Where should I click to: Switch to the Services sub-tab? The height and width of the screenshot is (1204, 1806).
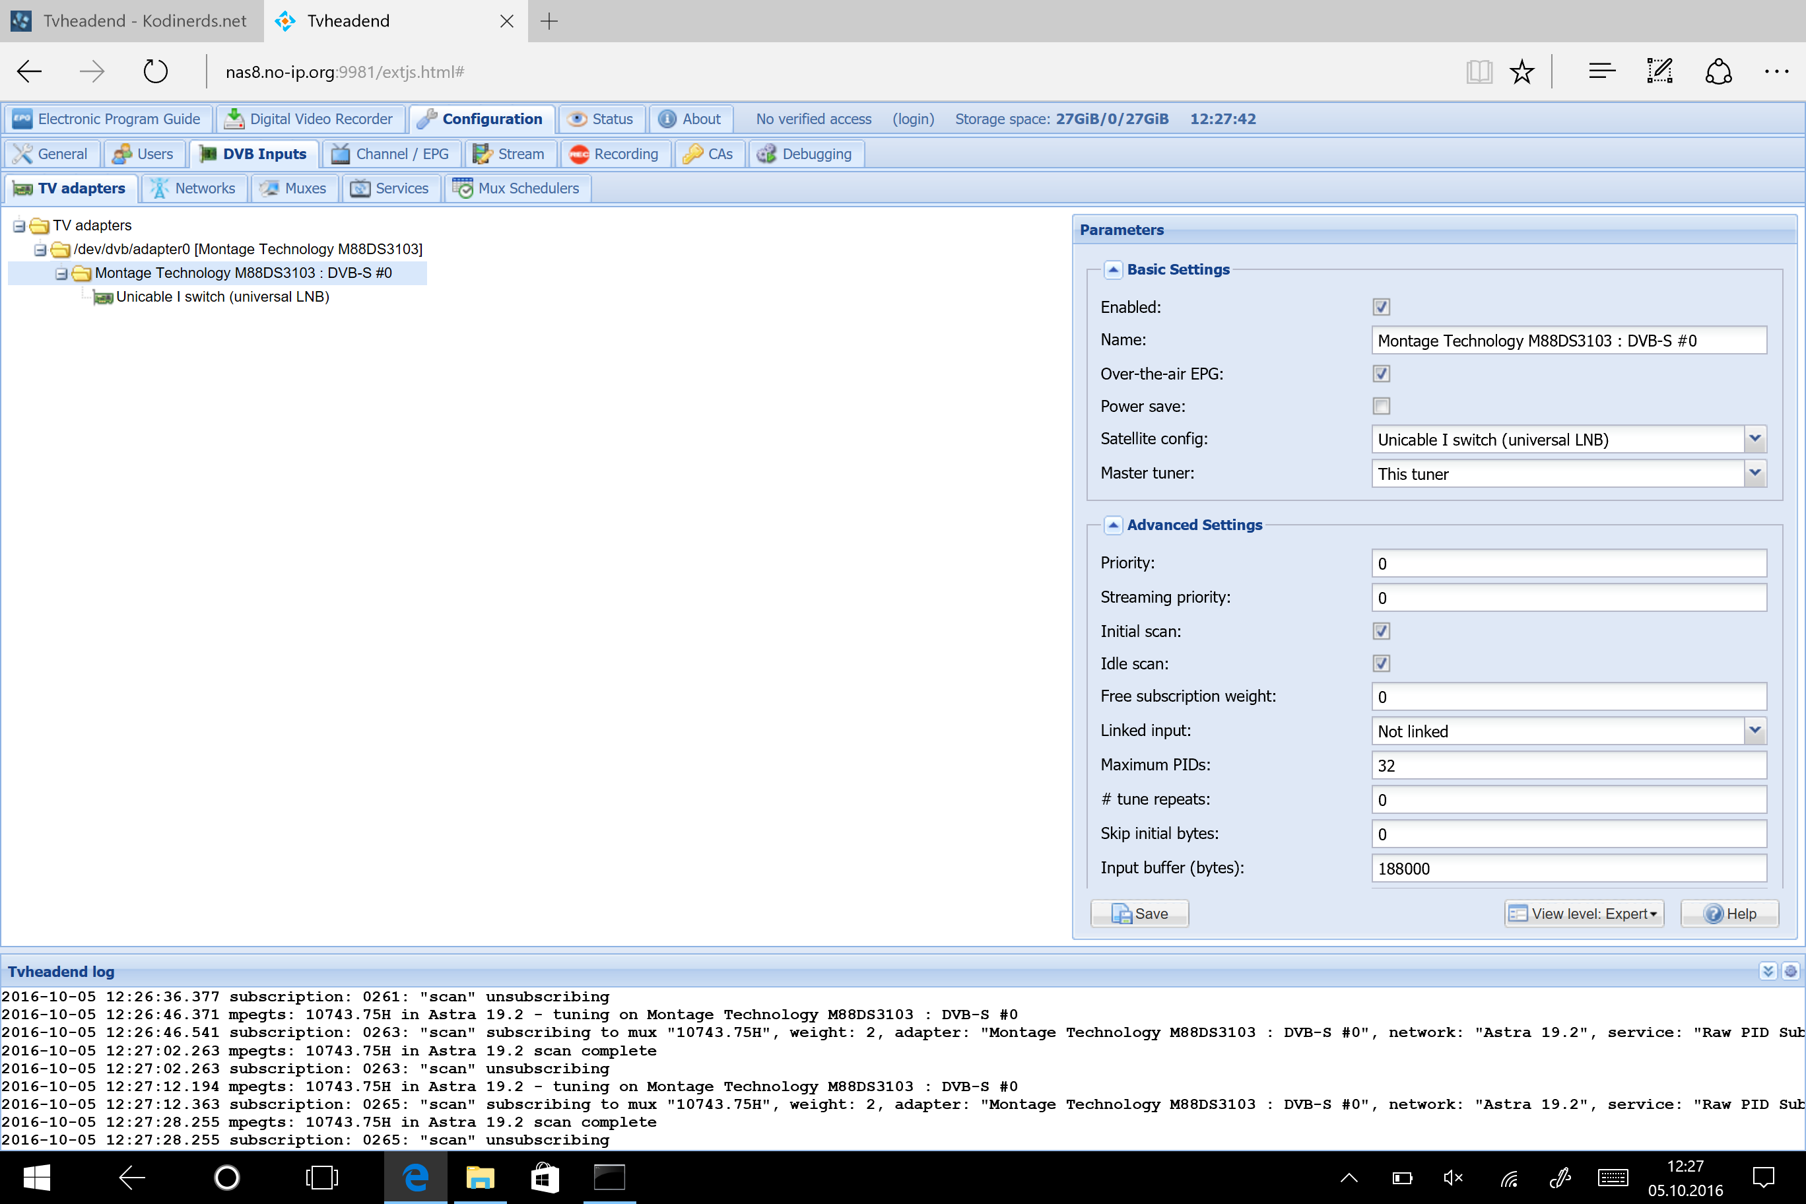(391, 188)
